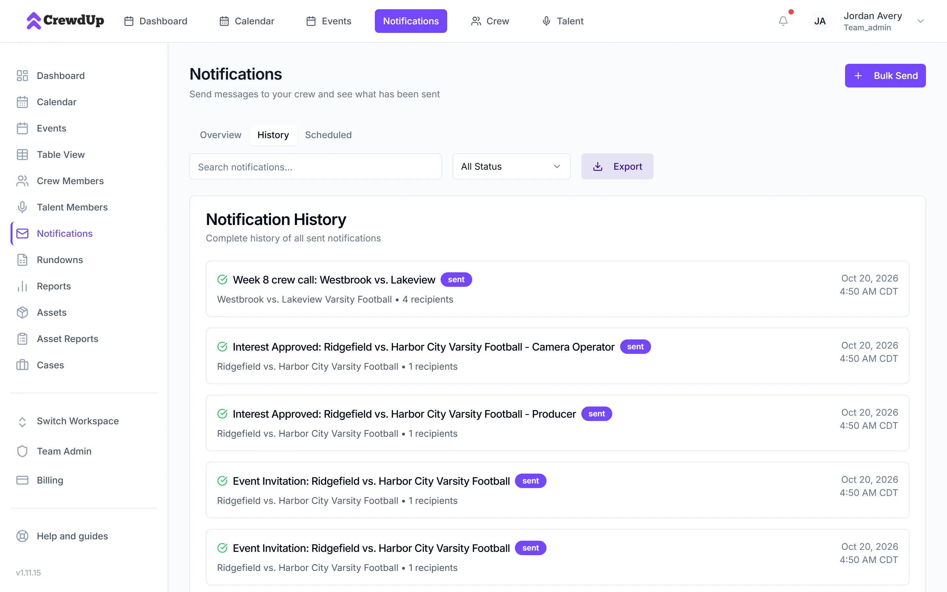947x592 pixels.
Task: Go to sidebar Dashboard link
Action: (x=61, y=76)
